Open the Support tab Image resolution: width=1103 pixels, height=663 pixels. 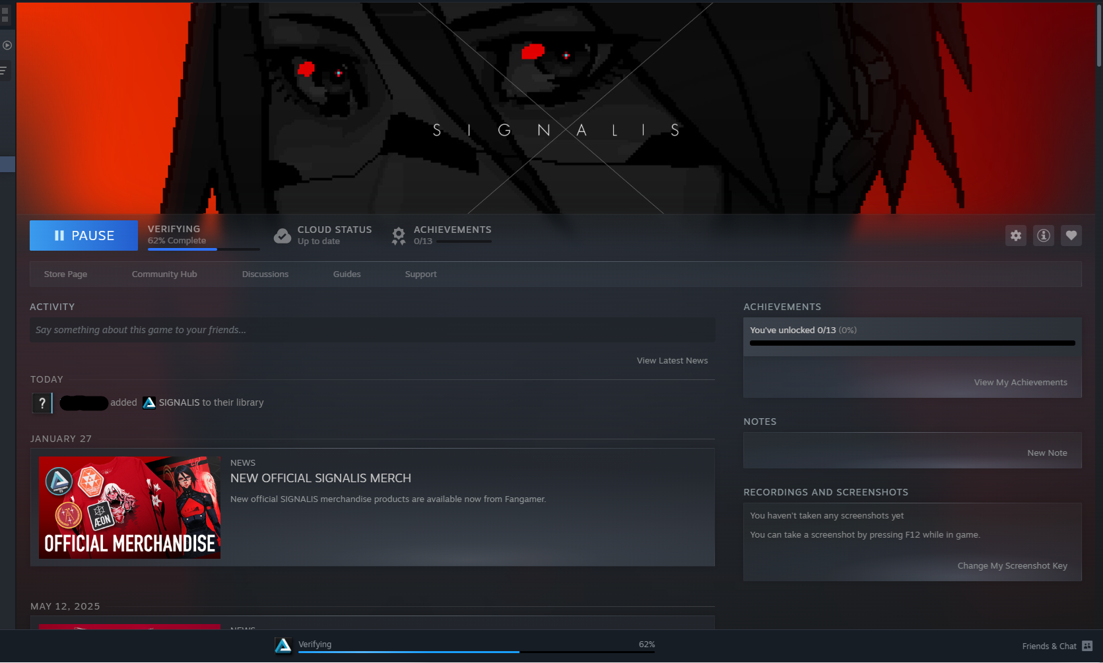coord(421,274)
